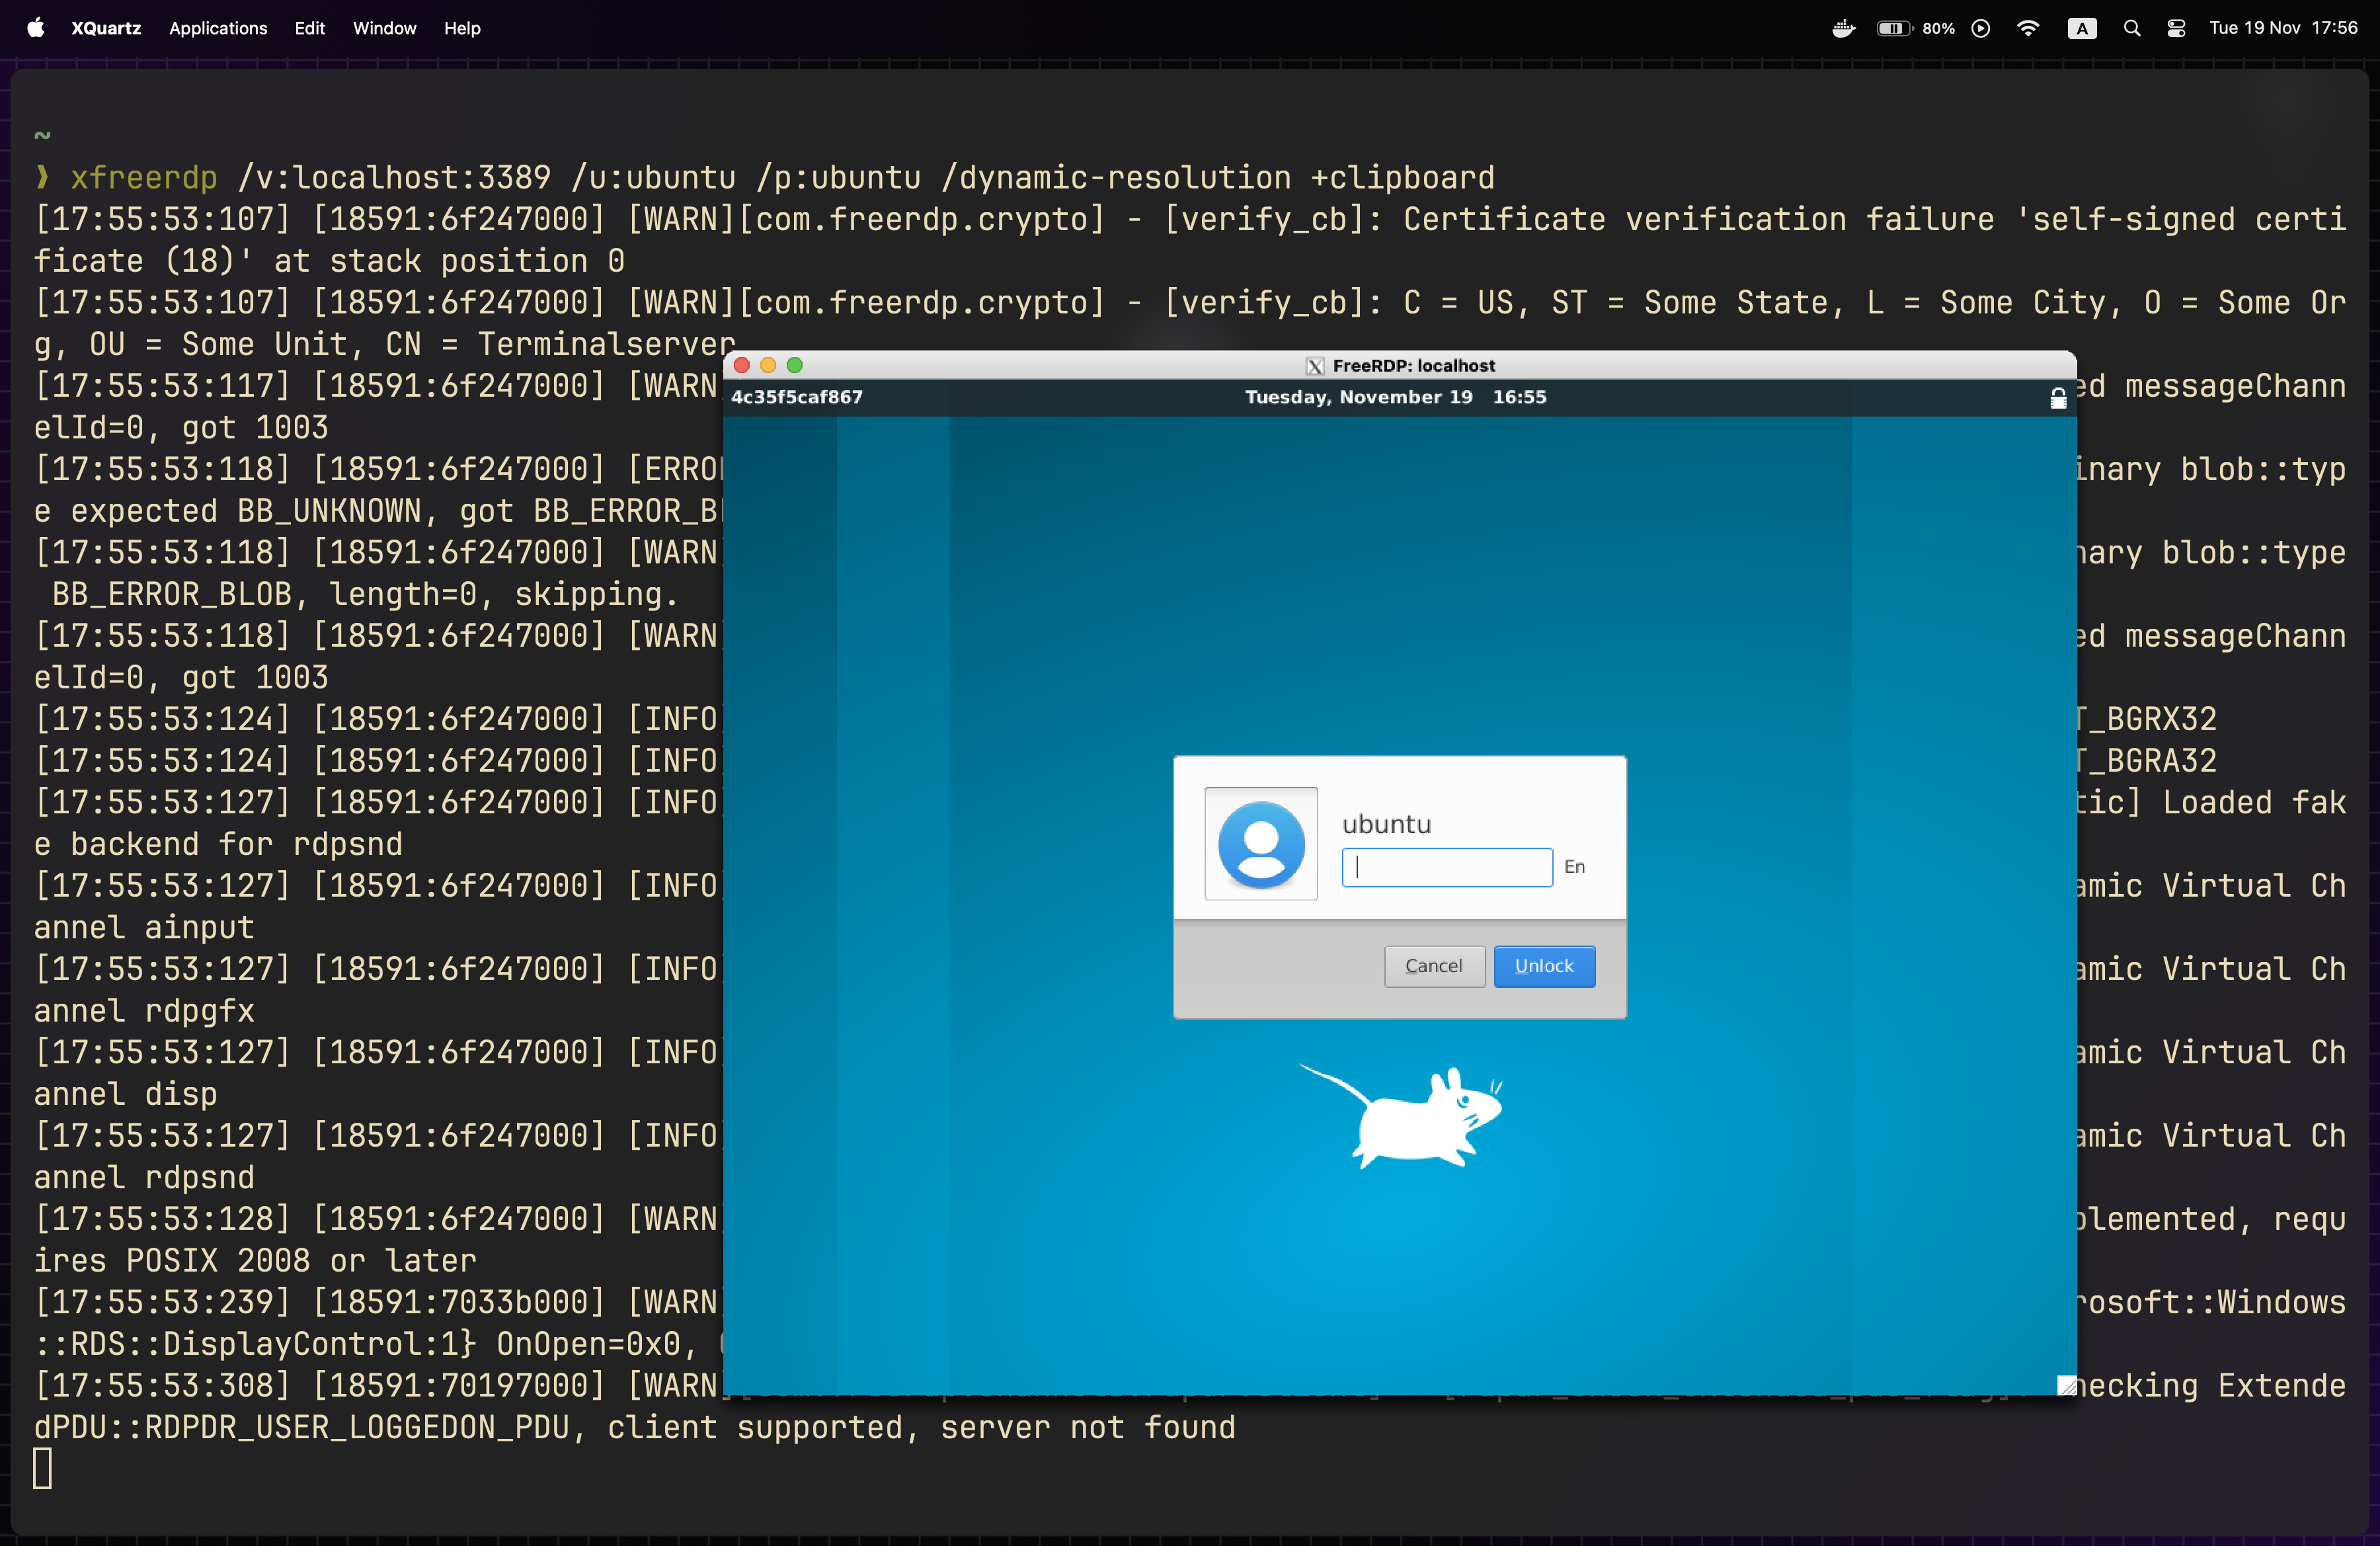Open the Help menu
Image resolution: width=2380 pixels, height=1546 pixels.
pos(462,28)
